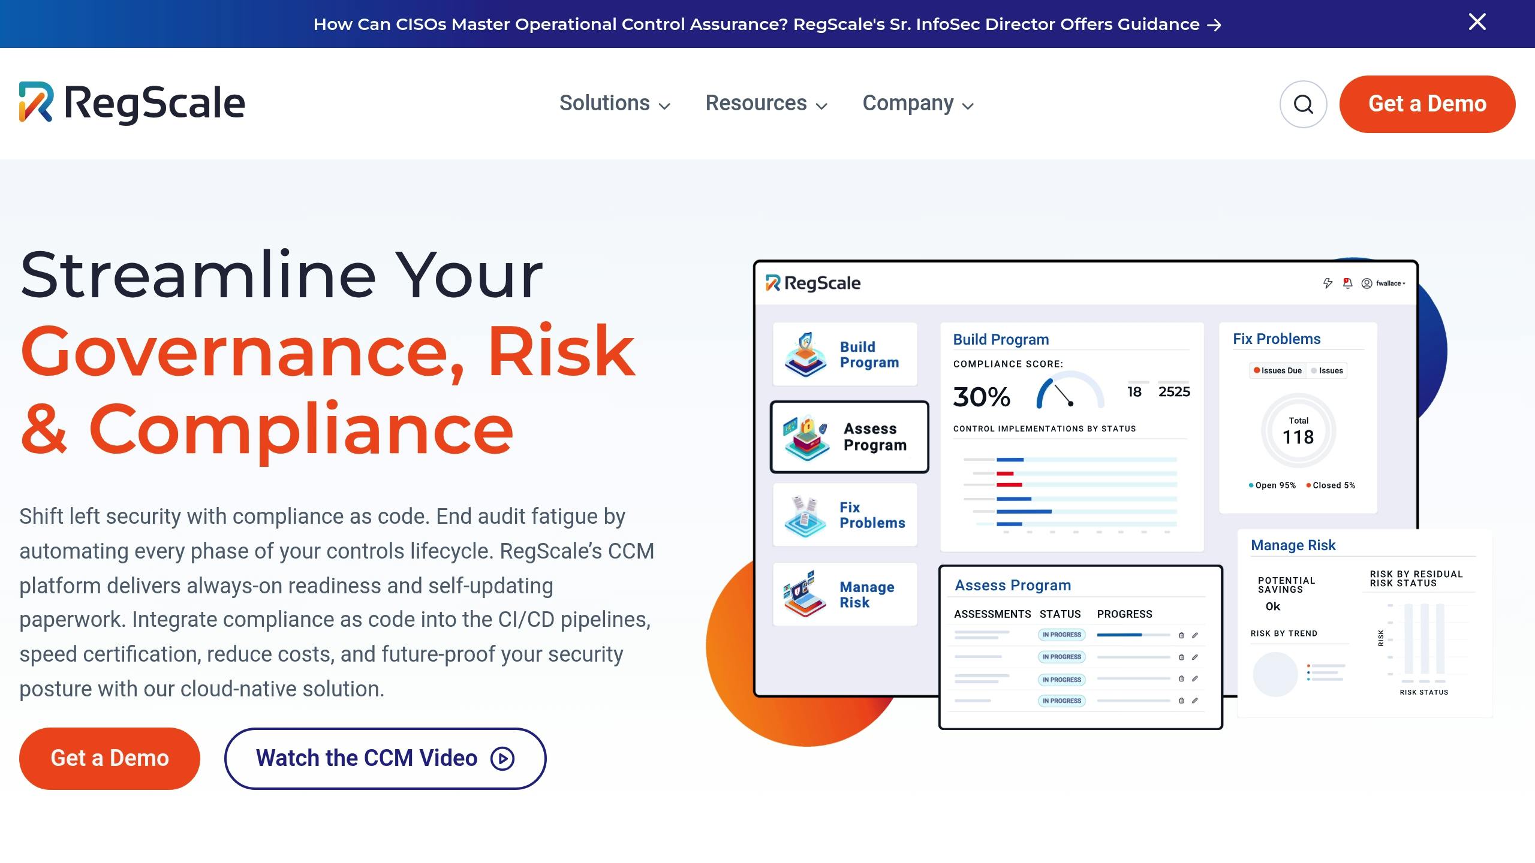Expand the Company menu
The width and height of the screenshot is (1535, 863).
point(918,104)
